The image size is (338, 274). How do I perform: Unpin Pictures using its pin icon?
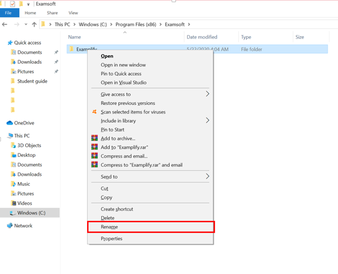point(56,71)
